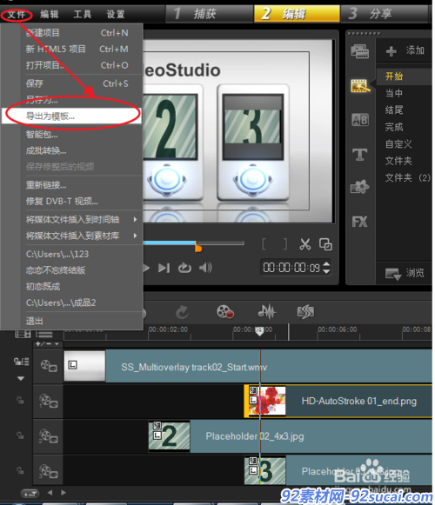Switch to the 2 编辑 step tab
This screenshot has height=505, width=435.
[297, 14]
